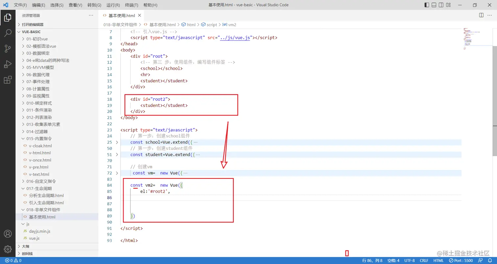Expand the 06-数据代理 folder
The width and height of the screenshot is (497, 264).
pyautogui.click(x=57, y=75)
